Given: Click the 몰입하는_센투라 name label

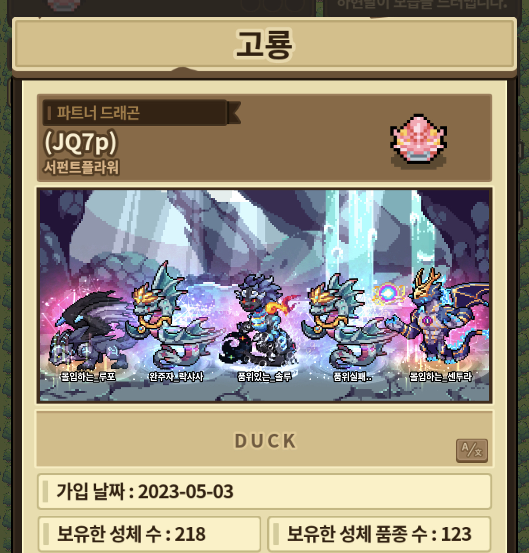Looking at the screenshot, I should (440, 377).
